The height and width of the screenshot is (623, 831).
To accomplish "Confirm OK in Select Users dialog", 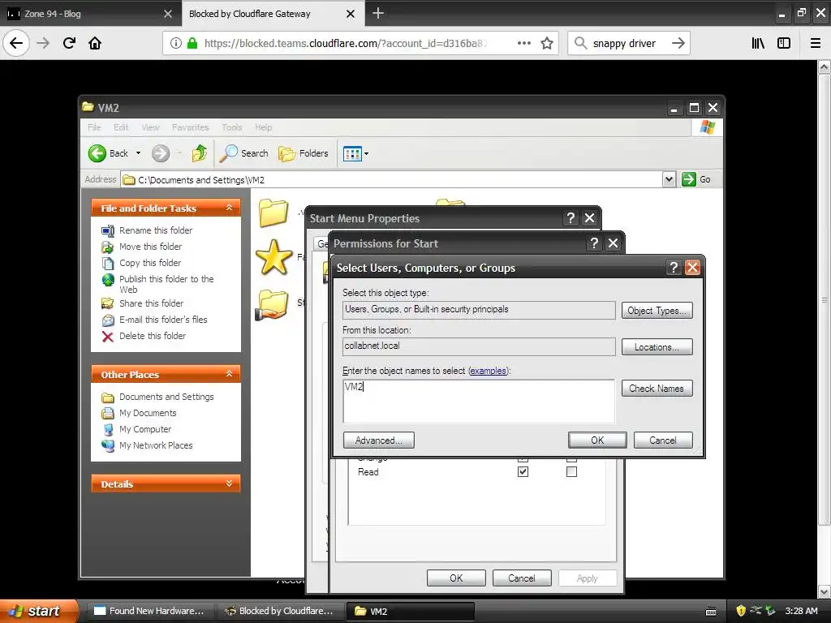I will tap(597, 440).
